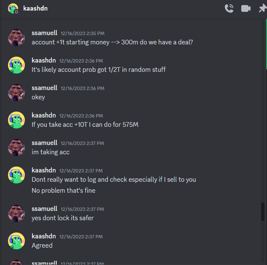Open pinned messages pin icon
The width and height of the screenshot is (267, 265).
tap(263, 8)
